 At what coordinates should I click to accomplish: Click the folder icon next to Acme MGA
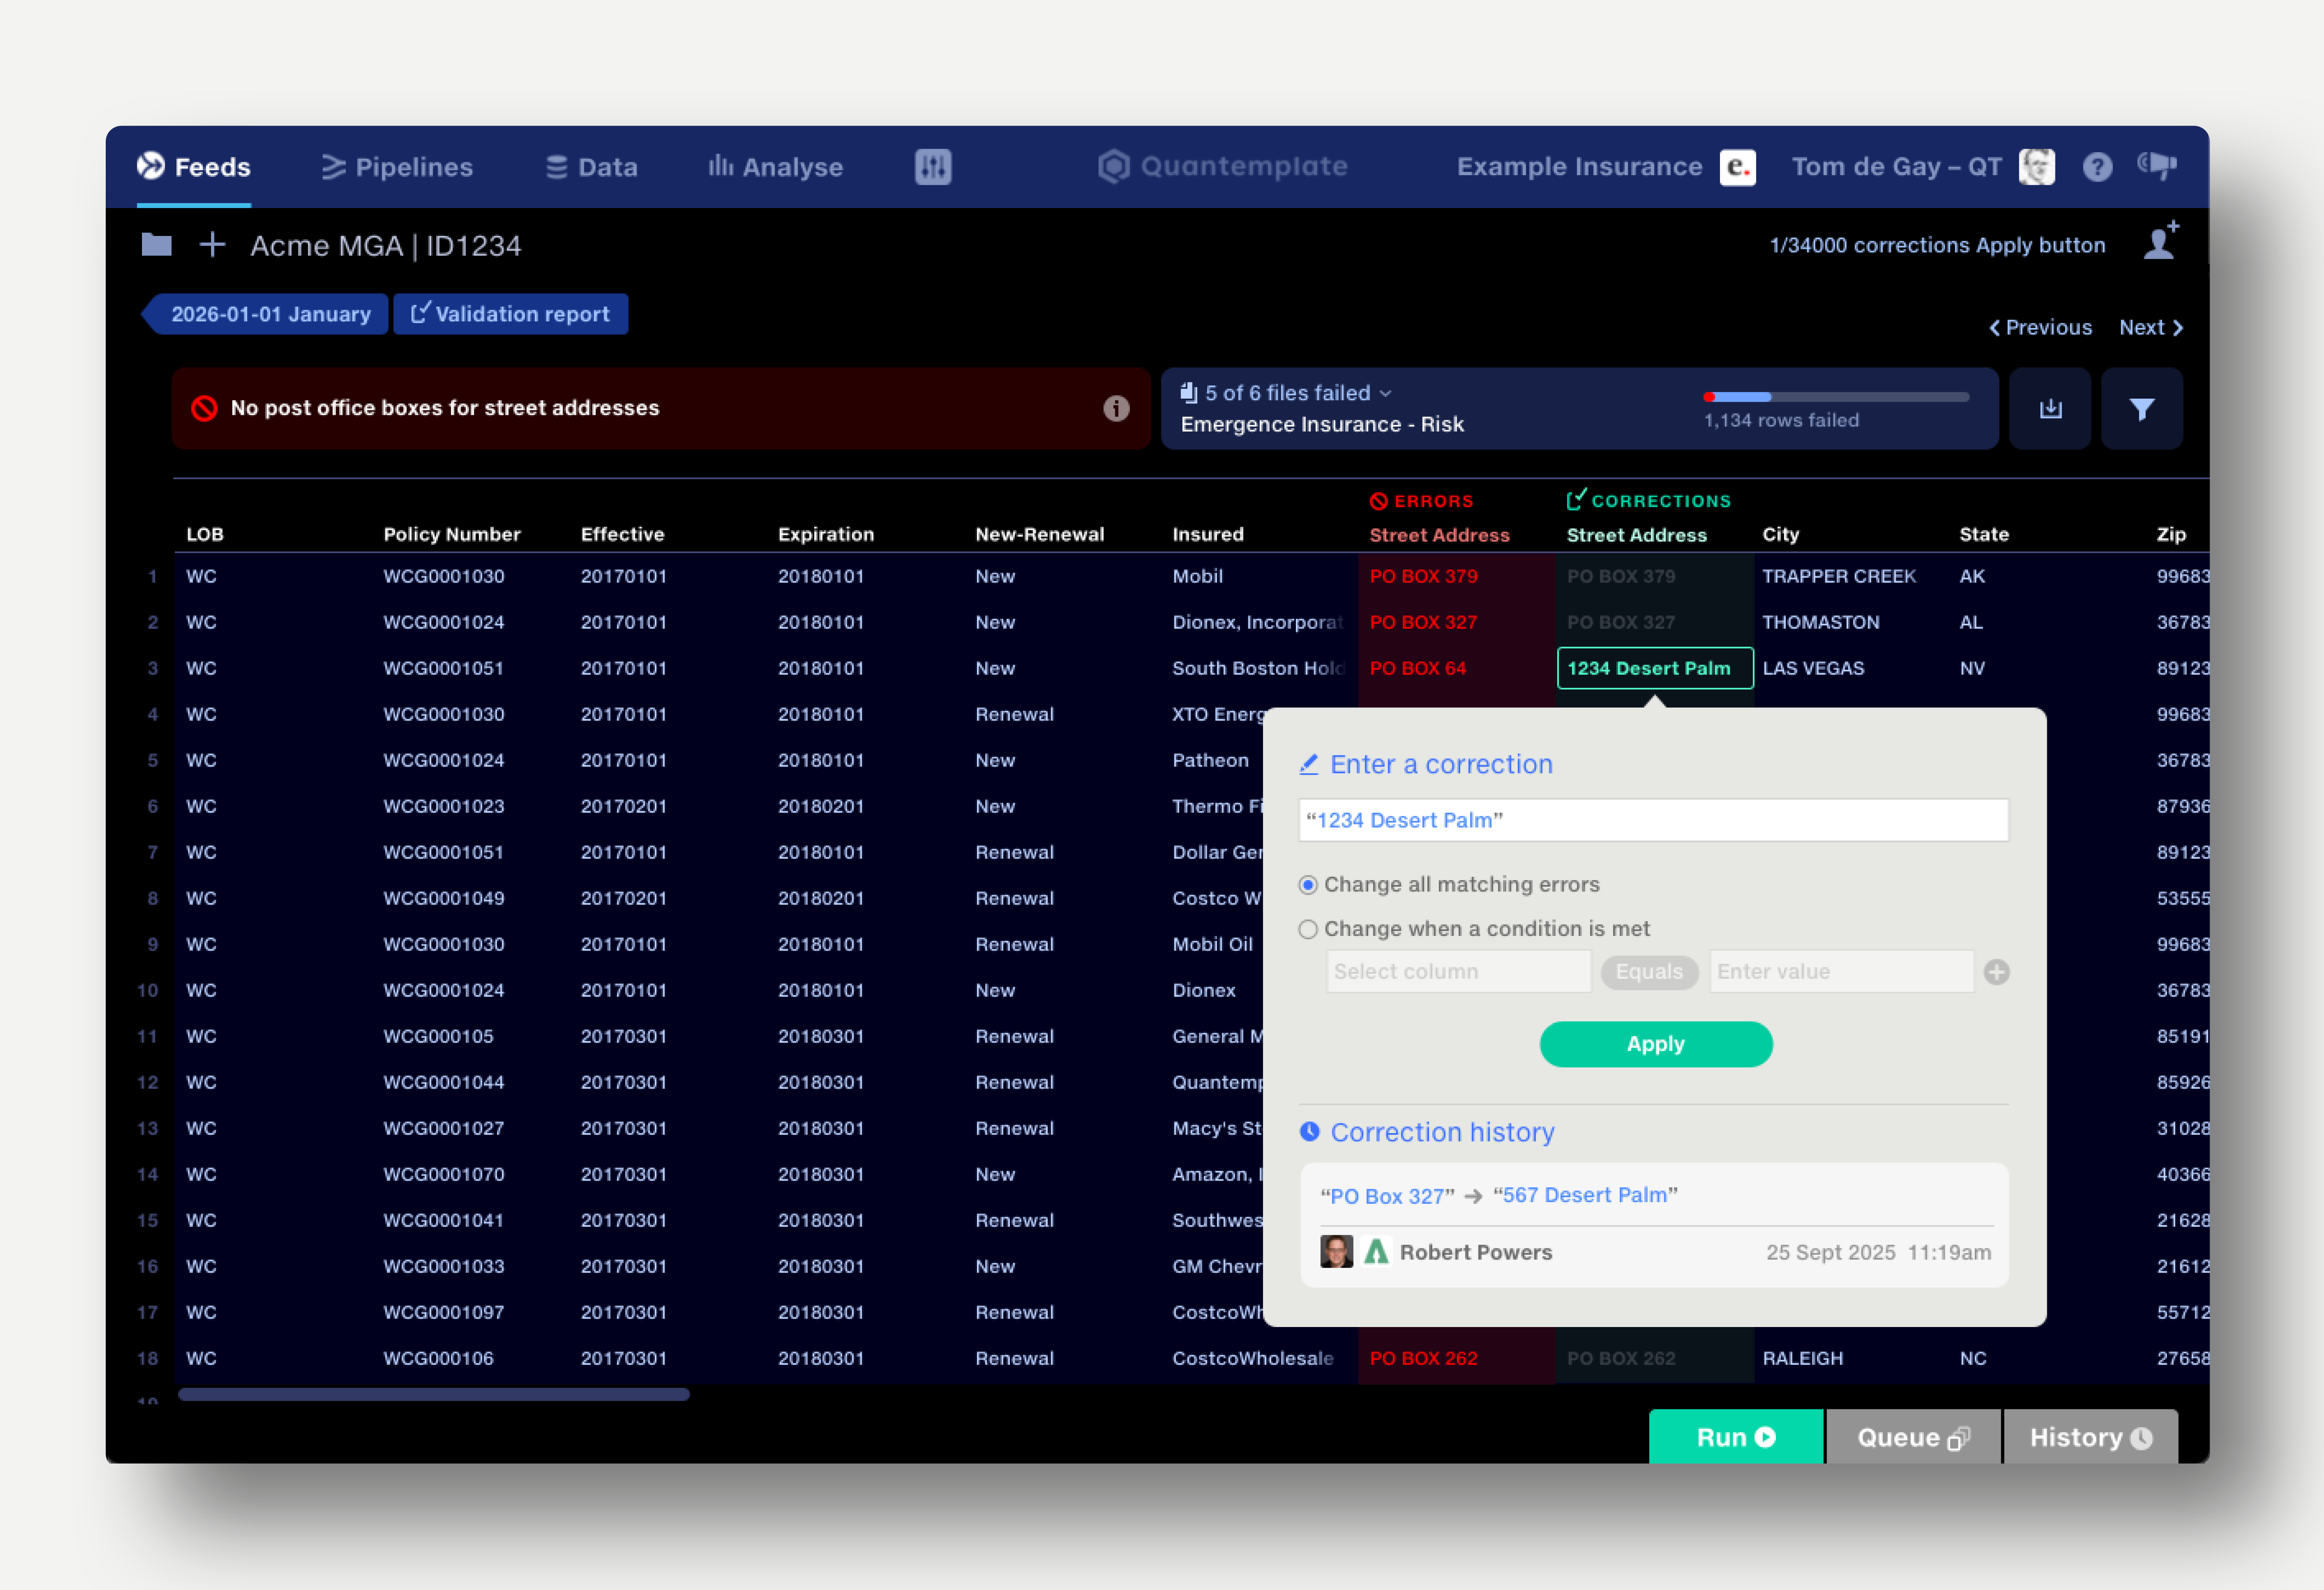tap(157, 245)
